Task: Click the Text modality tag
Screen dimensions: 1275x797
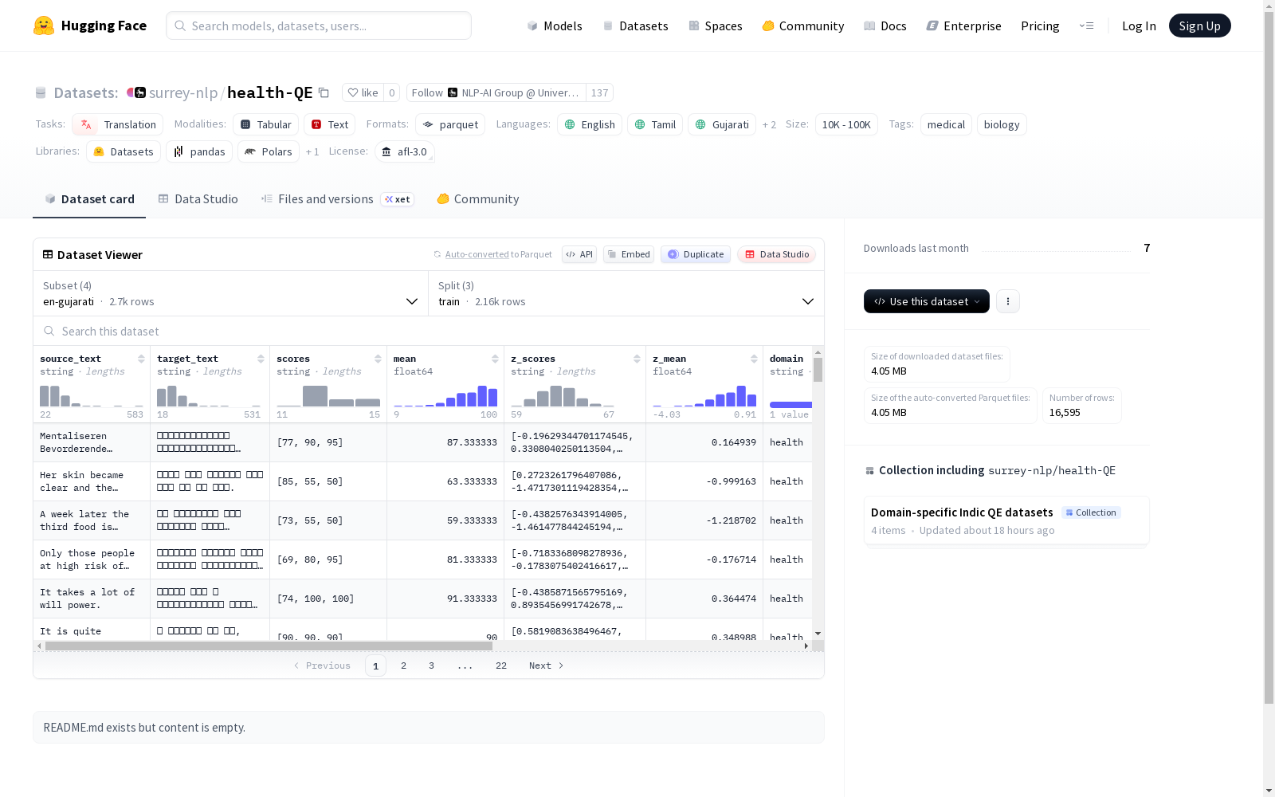Action: point(329,124)
